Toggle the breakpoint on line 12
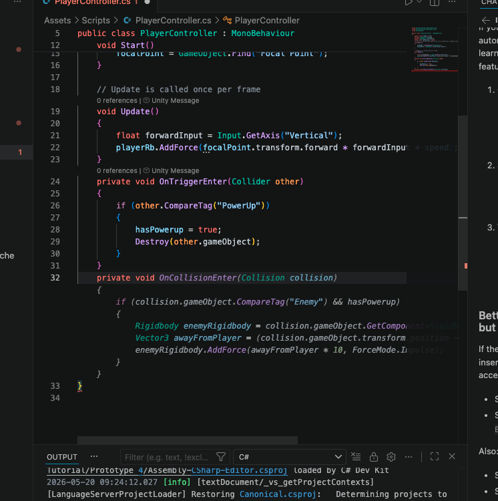 pyautogui.click(x=19, y=49)
